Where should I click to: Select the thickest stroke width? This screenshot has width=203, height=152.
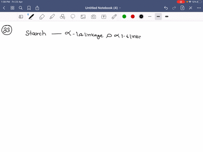tap(167, 16)
